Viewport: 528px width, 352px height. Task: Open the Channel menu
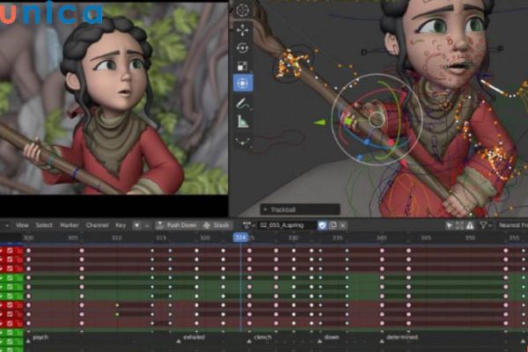(x=97, y=225)
